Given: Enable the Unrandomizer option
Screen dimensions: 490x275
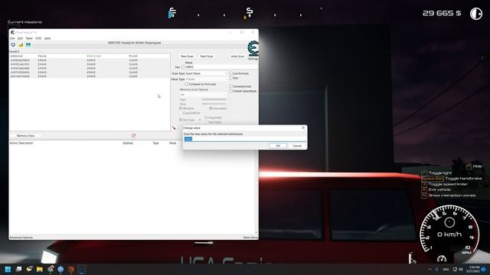Looking at the screenshot, I should pos(231,86).
